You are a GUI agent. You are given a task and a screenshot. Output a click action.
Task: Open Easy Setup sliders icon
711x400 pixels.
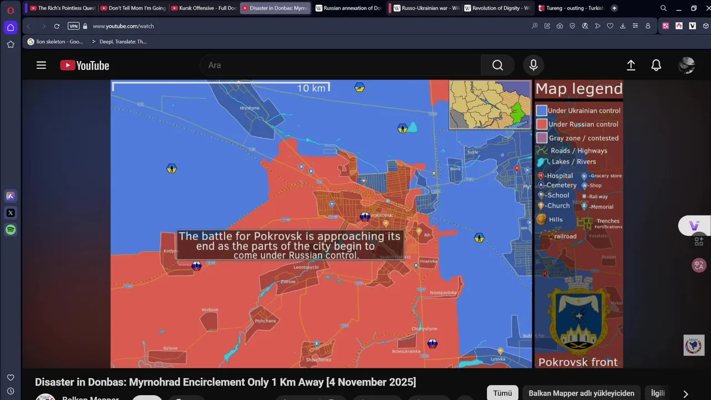(635, 26)
